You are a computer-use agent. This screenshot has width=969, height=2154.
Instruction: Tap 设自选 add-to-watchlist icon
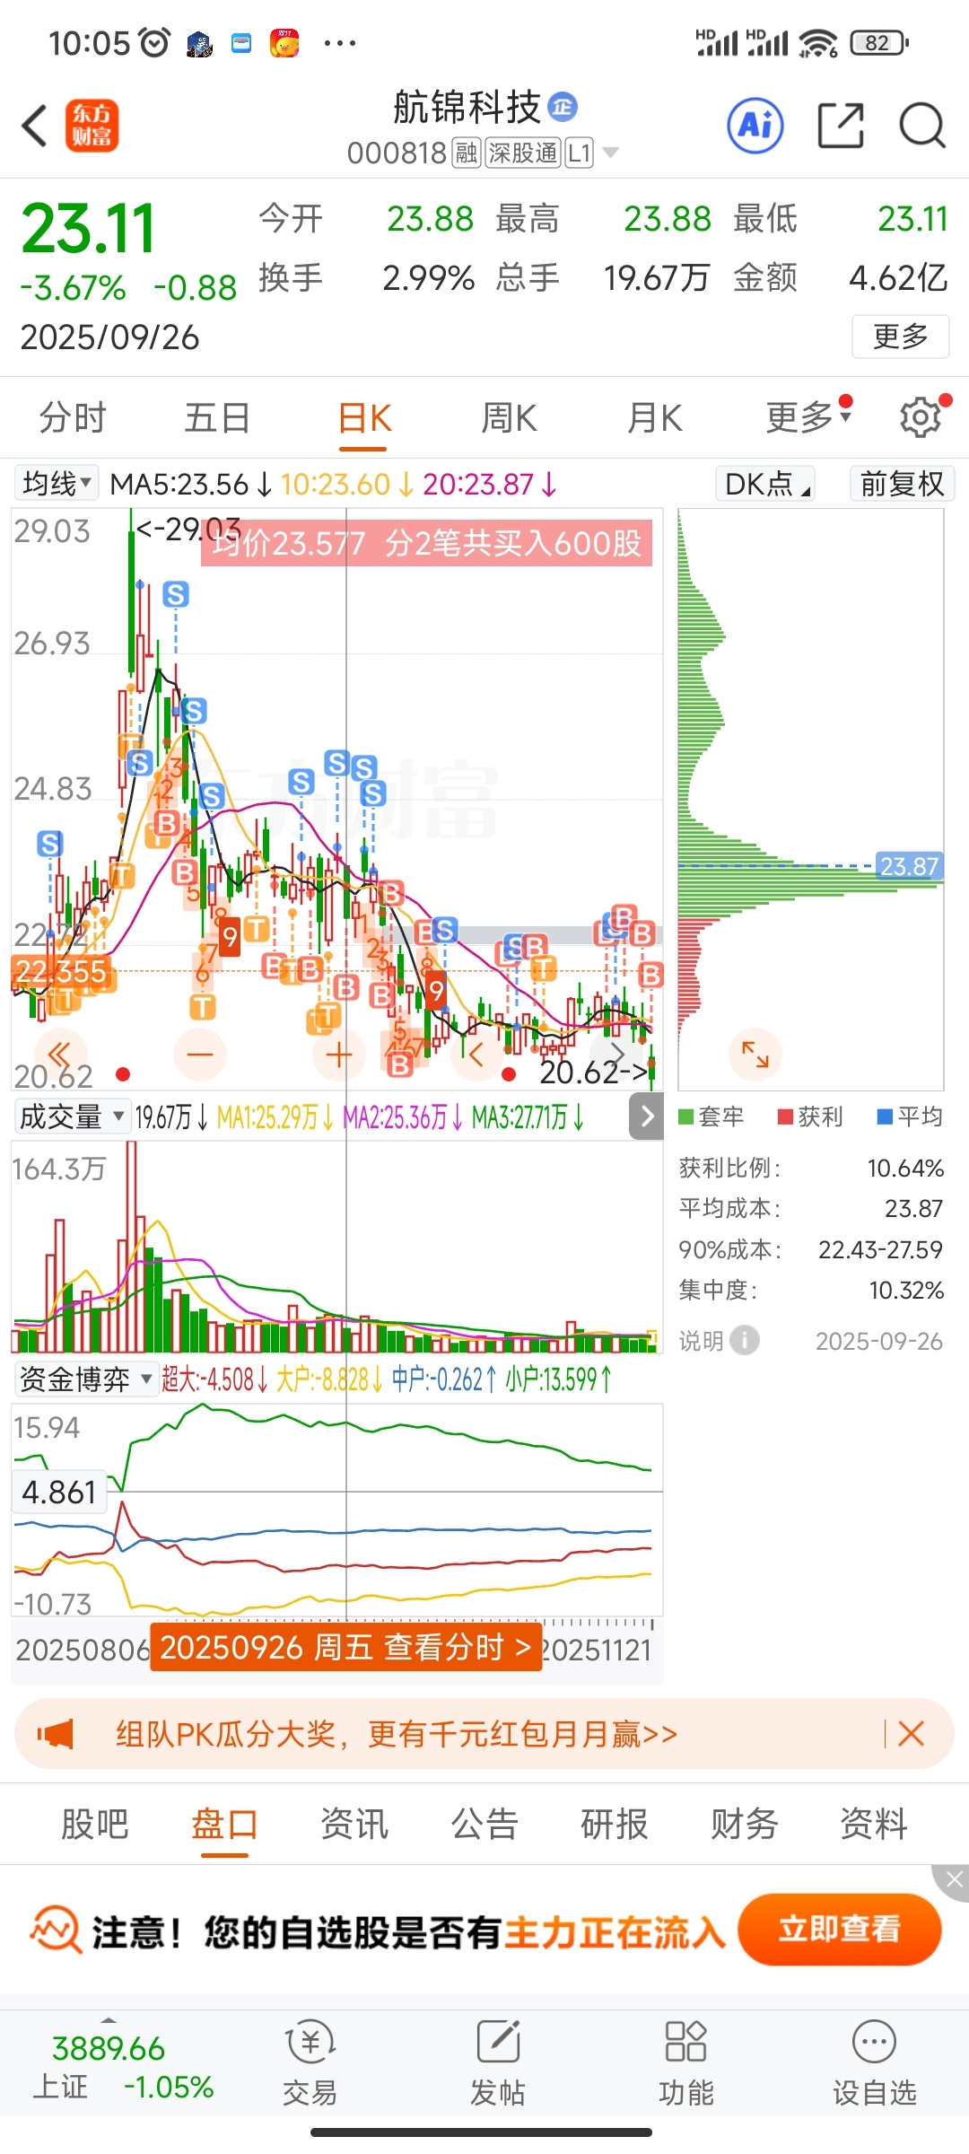point(874,2062)
